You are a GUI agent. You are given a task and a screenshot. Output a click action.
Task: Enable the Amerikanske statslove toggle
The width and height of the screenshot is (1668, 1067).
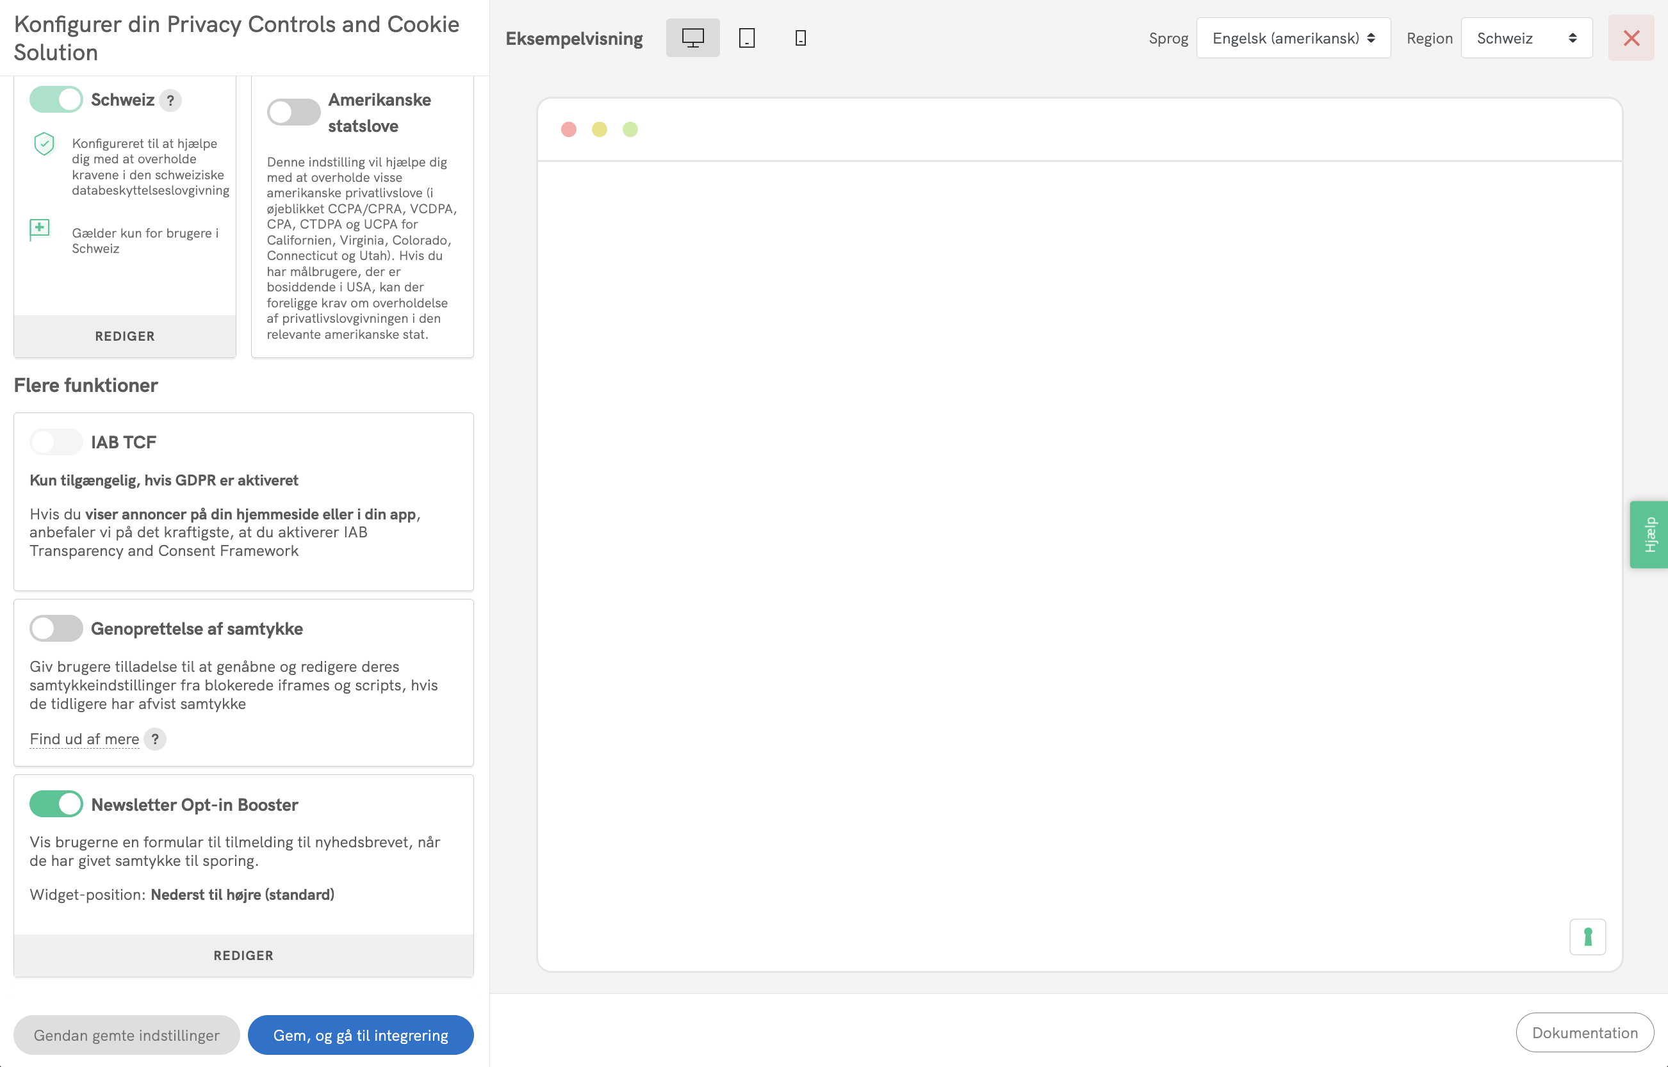click(294, 112)
